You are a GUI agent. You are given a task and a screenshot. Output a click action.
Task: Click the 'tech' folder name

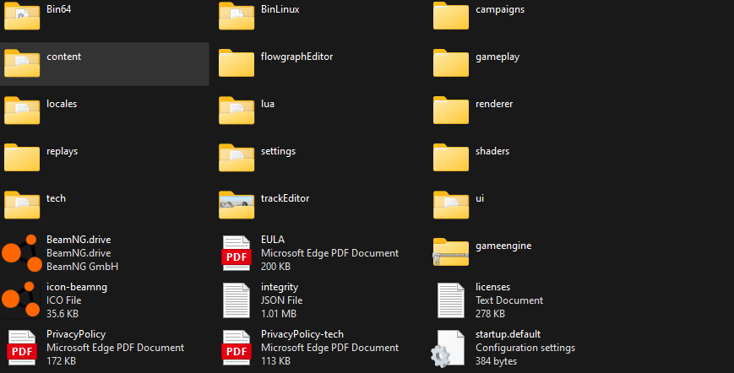click(56, 198)
